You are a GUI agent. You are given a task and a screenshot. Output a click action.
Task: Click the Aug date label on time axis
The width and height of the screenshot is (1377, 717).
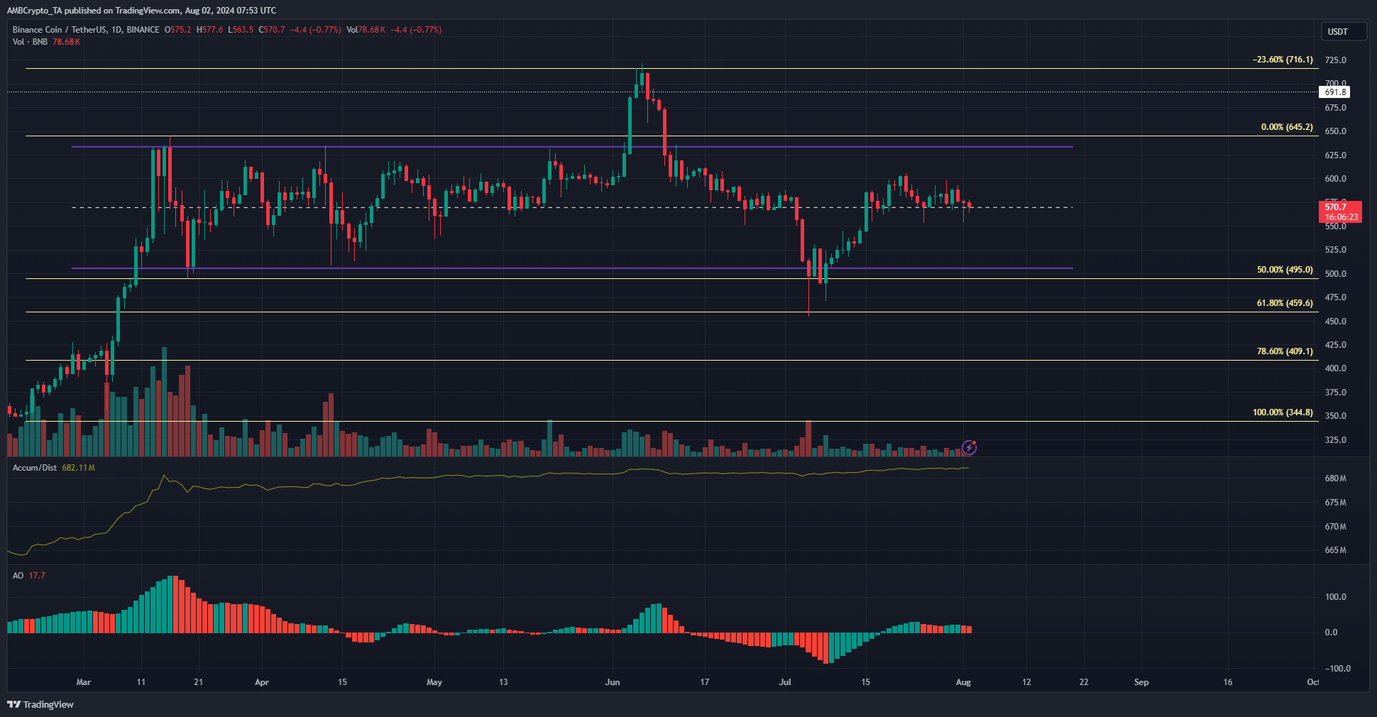coord(963,682)
